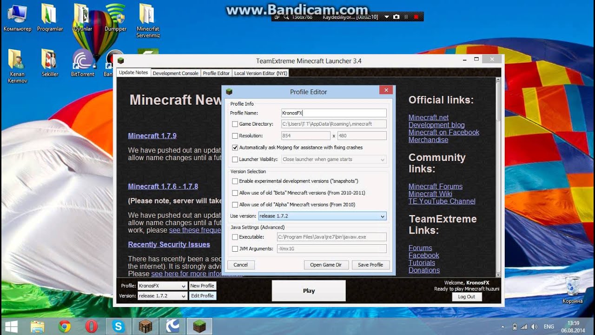This screenshot has height=335, width=595.
Task: Launch the Dumpper desktop shortcut
Action: click(115, 18)
